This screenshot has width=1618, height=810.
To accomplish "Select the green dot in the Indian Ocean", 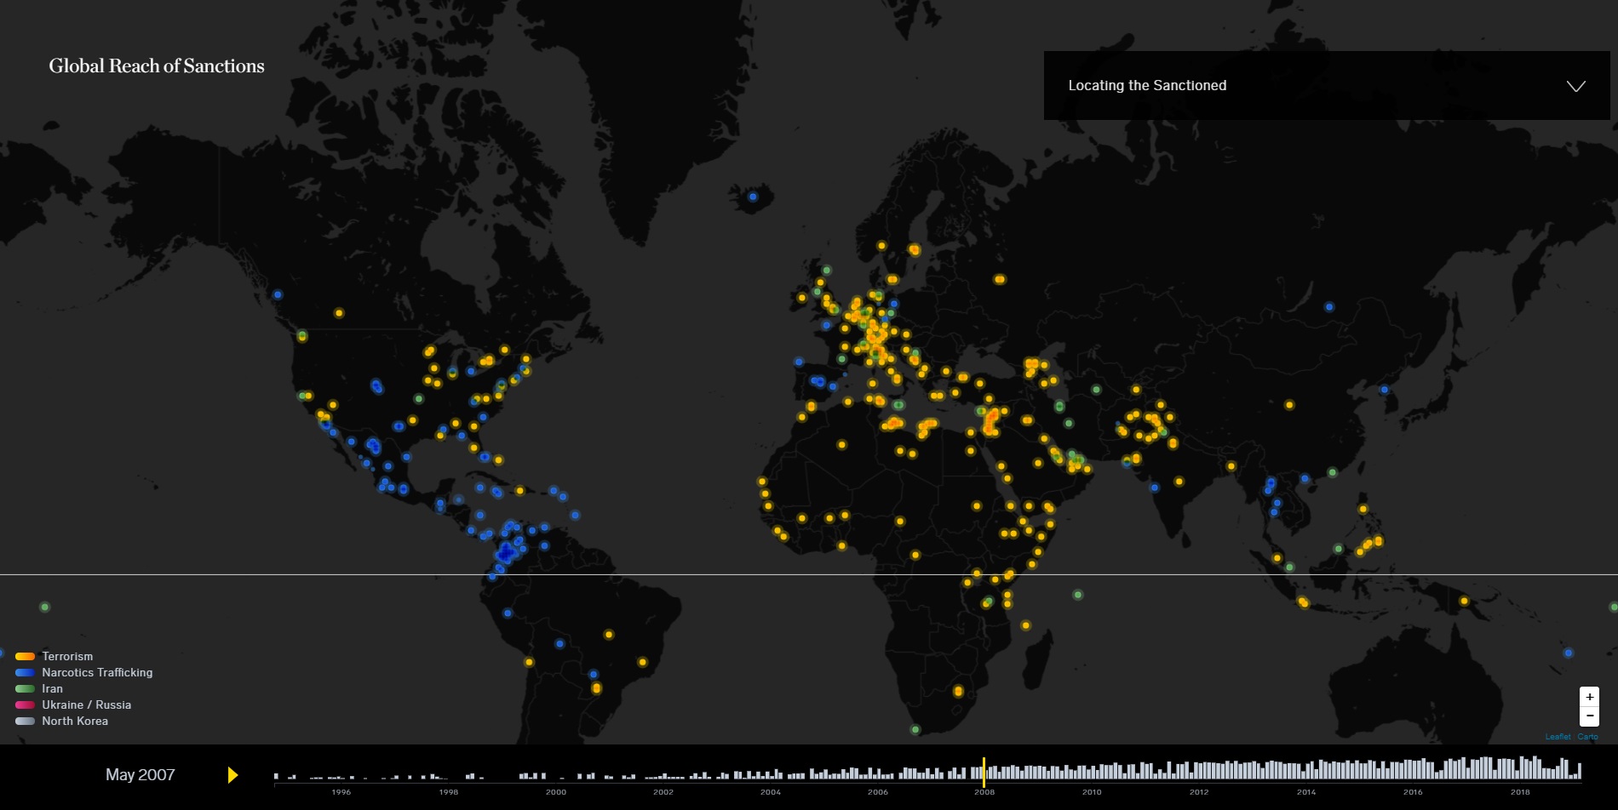I will 1078,595.
